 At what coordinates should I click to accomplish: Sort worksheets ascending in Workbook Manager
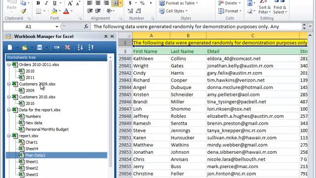pos(80,47)
